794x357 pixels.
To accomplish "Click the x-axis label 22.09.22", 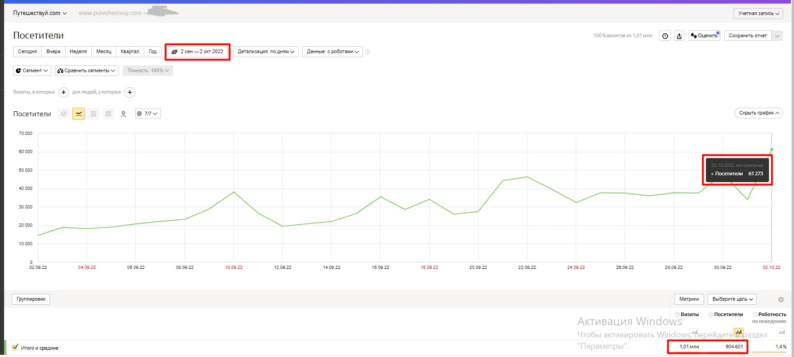I will tap(527, 268).
